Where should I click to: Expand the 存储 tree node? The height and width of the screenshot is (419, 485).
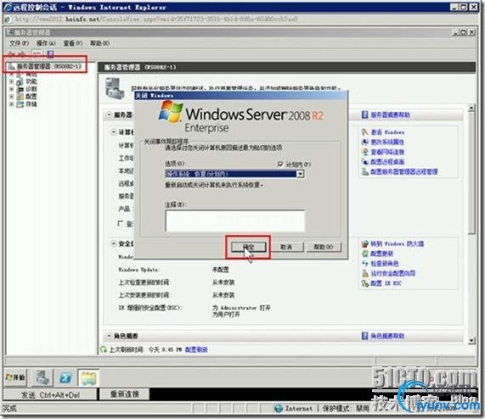[x=11, y=104]
